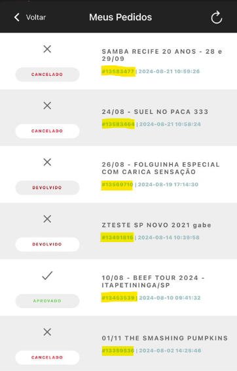Tap Devolvido badge on order #13491816
The height and width of the screenshot is (371, 237).
(47, 244)
